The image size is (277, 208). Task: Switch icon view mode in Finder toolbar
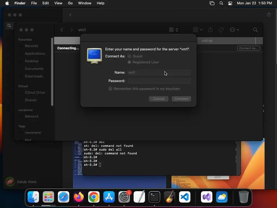coord(174,30)
